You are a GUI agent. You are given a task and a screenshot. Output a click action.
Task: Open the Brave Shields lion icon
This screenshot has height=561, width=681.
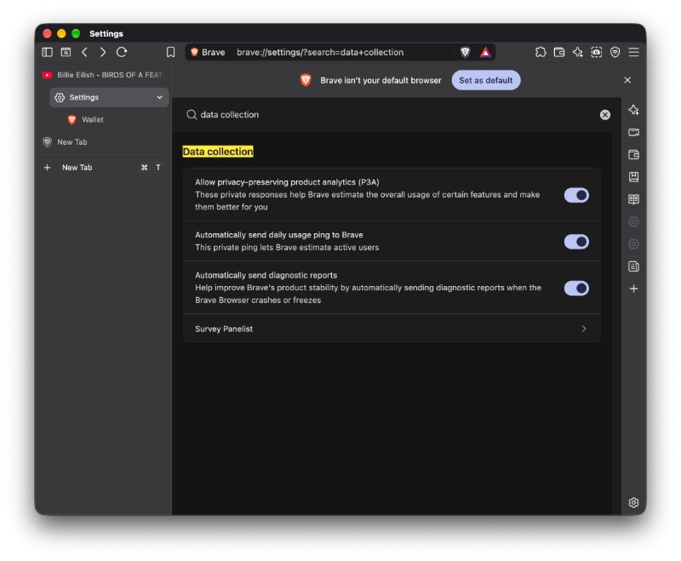point(465,52)
